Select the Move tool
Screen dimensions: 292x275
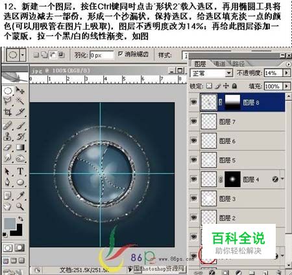(x=20, y=91)
